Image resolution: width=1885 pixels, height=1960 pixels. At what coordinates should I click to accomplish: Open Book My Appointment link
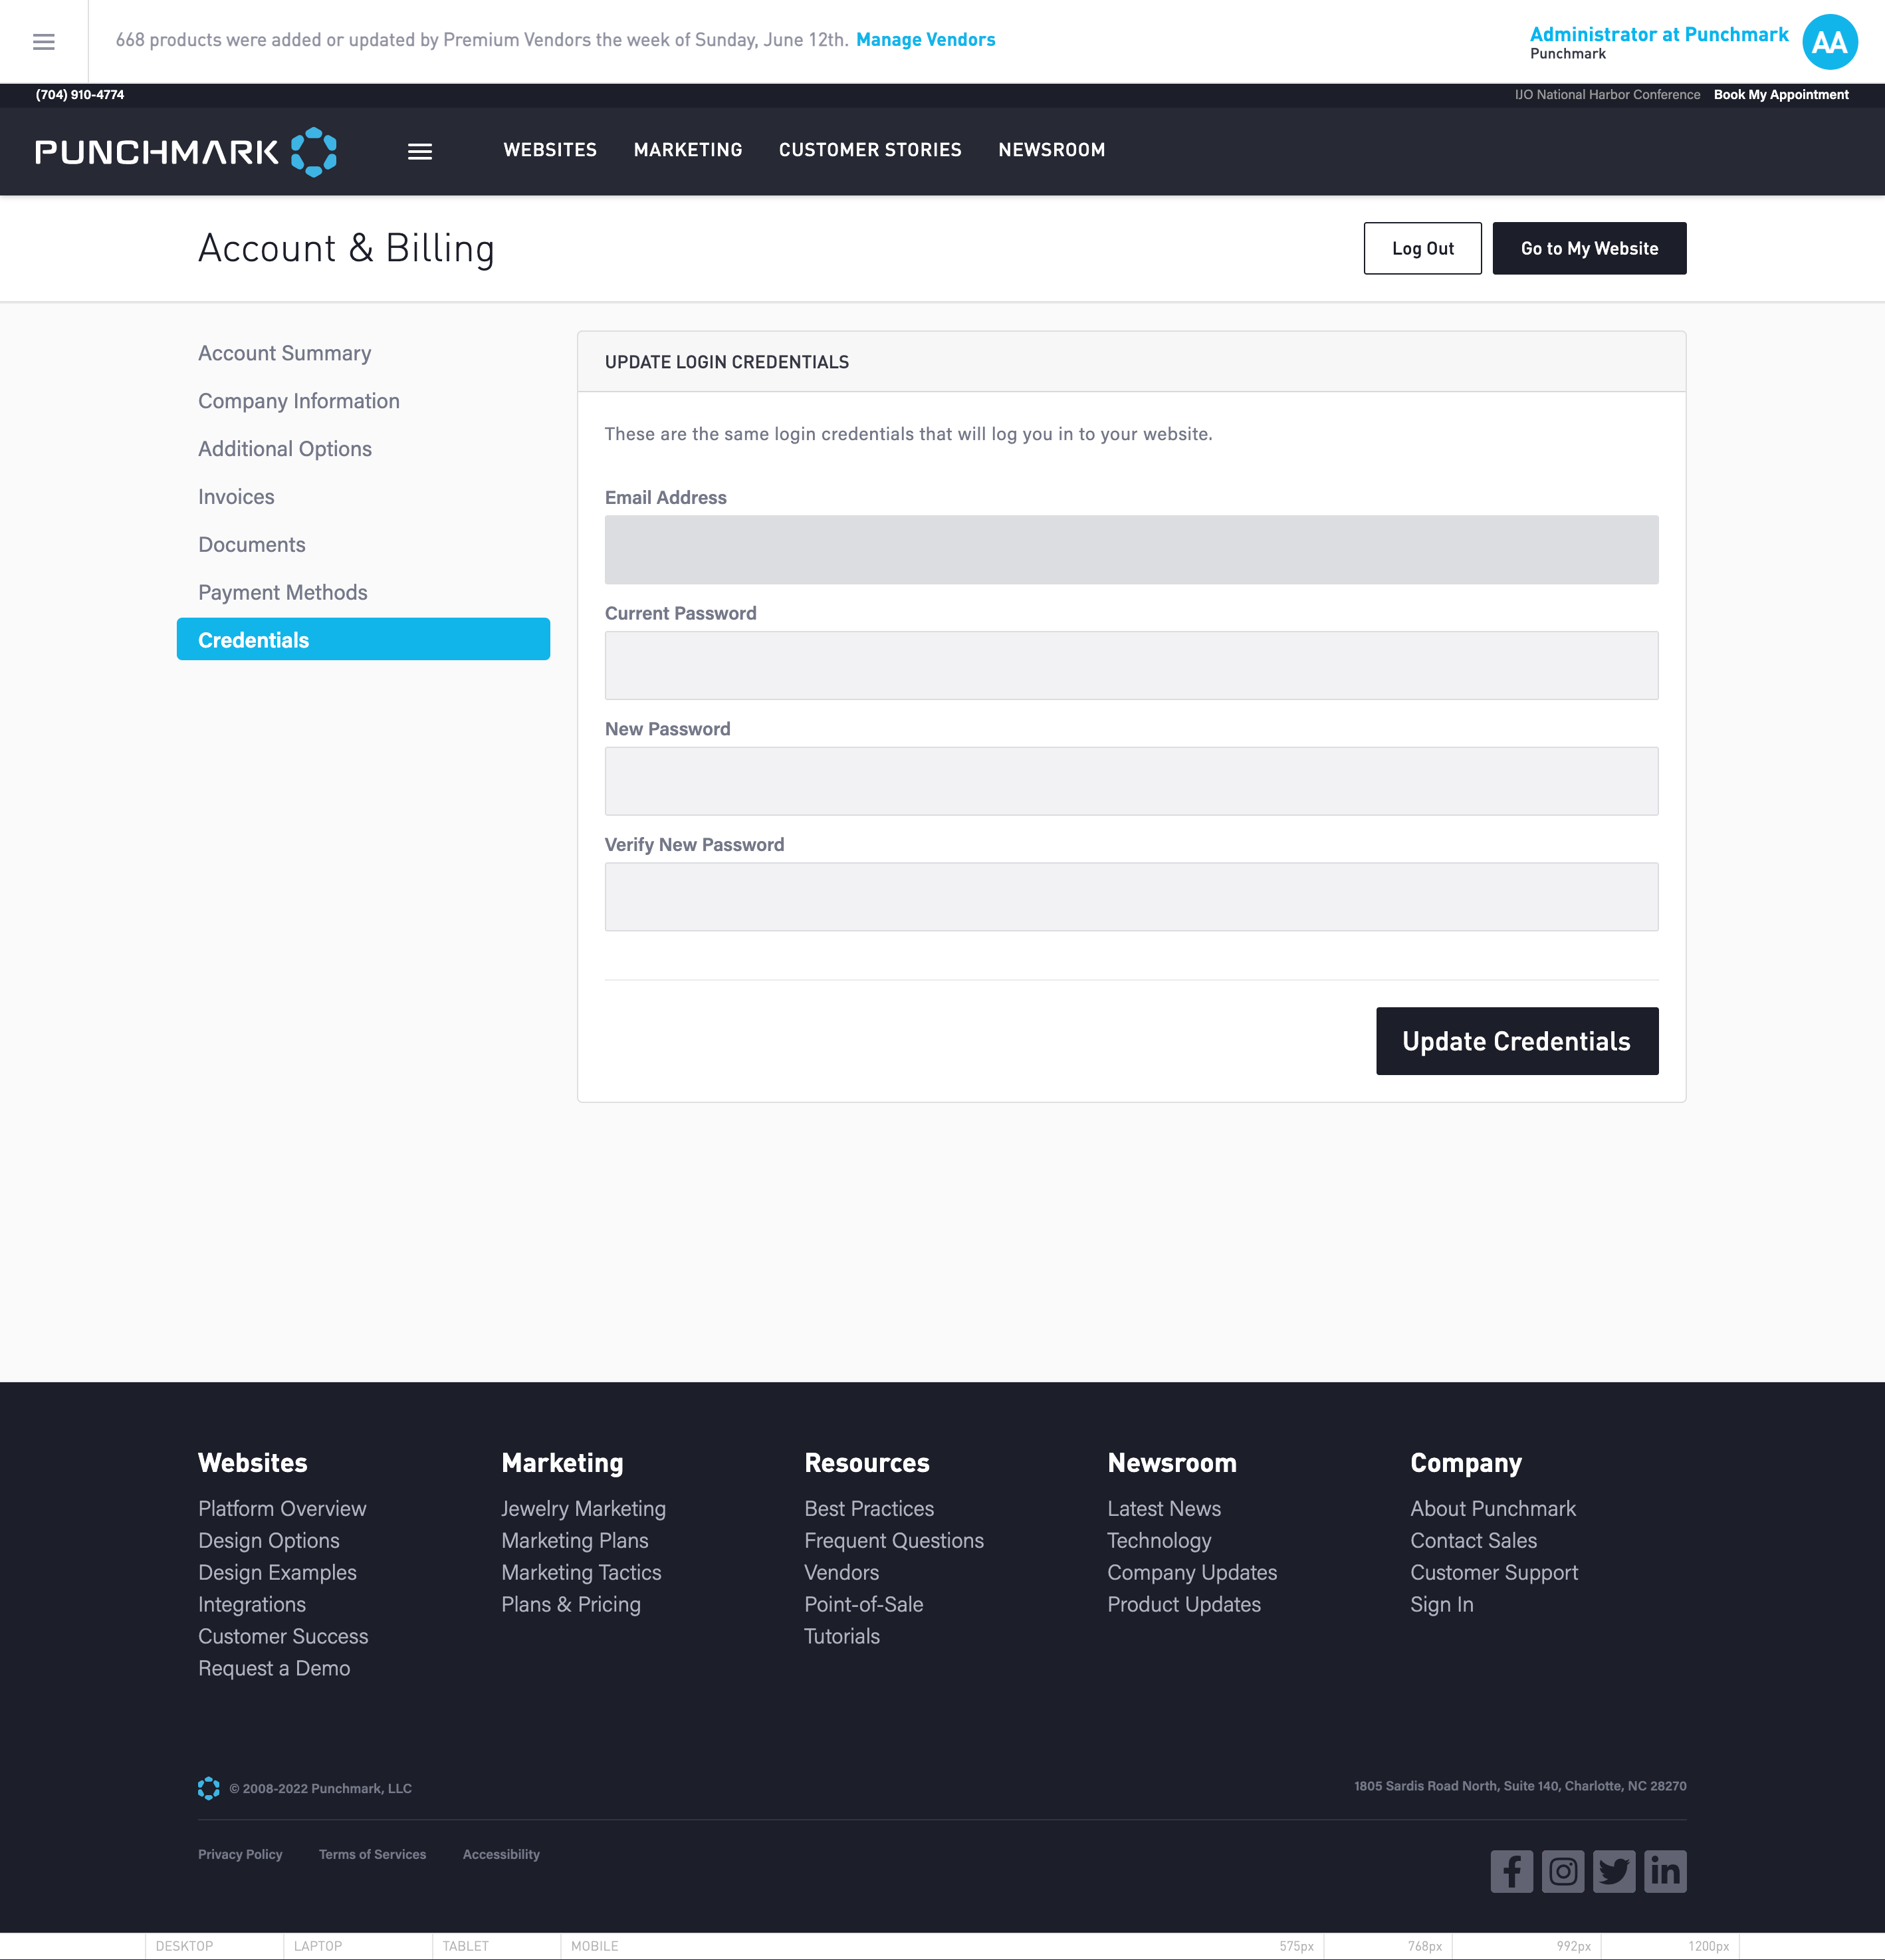pyautogui.click(x=1780, y=95)
